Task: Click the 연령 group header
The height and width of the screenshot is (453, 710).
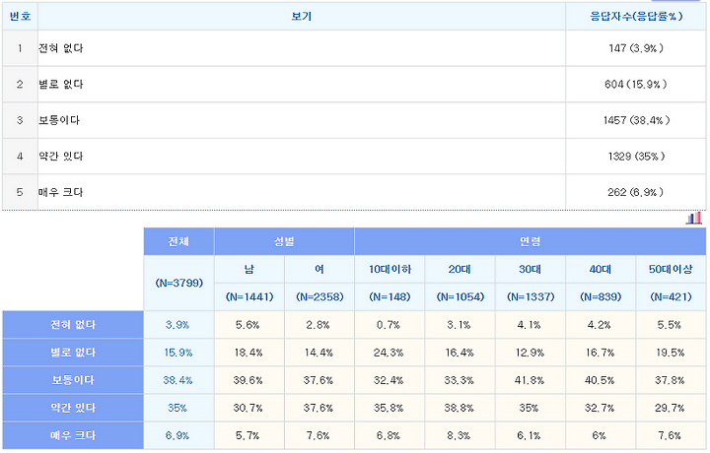Action: (x=531, y=241)
